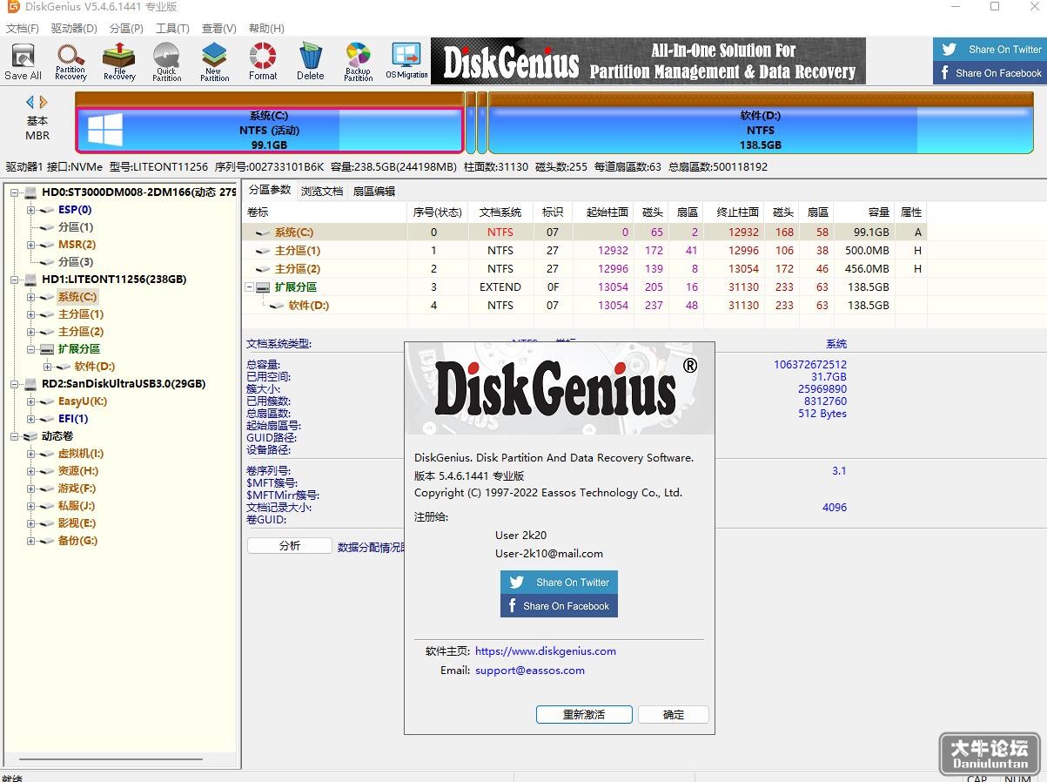Open the 工具(T) menu
The image size is (1047, 782).
(x=172, y=28)
